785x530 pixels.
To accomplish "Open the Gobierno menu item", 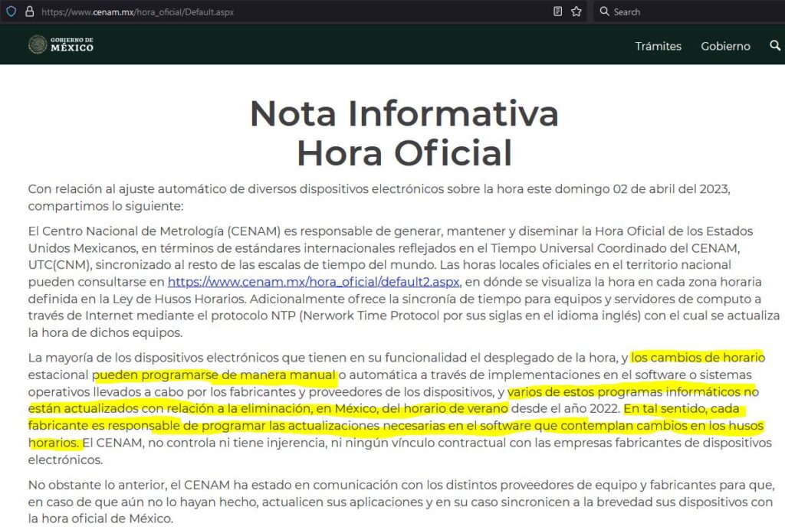I will 725,46.
